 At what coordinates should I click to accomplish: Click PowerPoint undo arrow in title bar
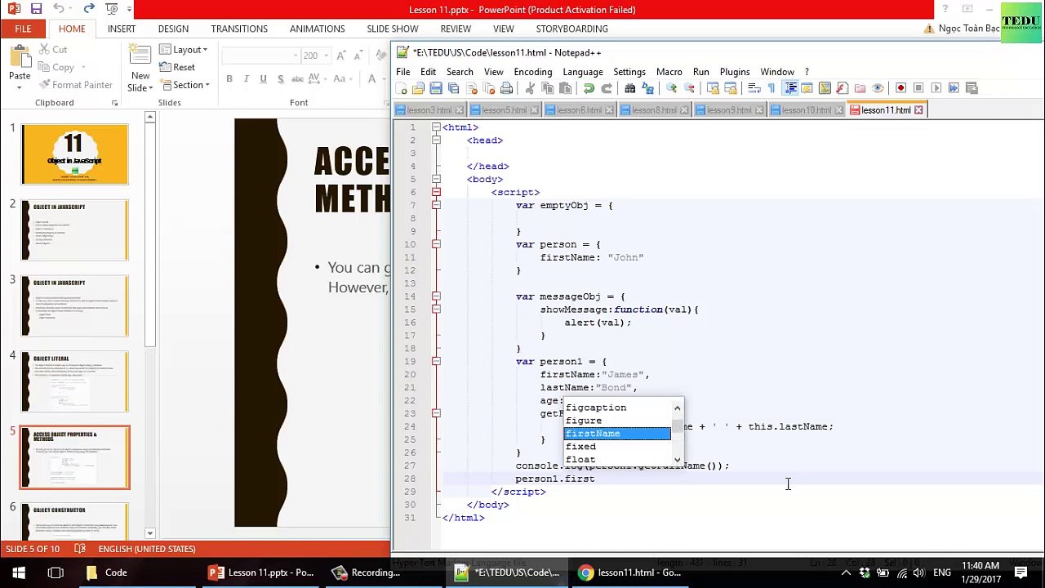click(59, 9)
